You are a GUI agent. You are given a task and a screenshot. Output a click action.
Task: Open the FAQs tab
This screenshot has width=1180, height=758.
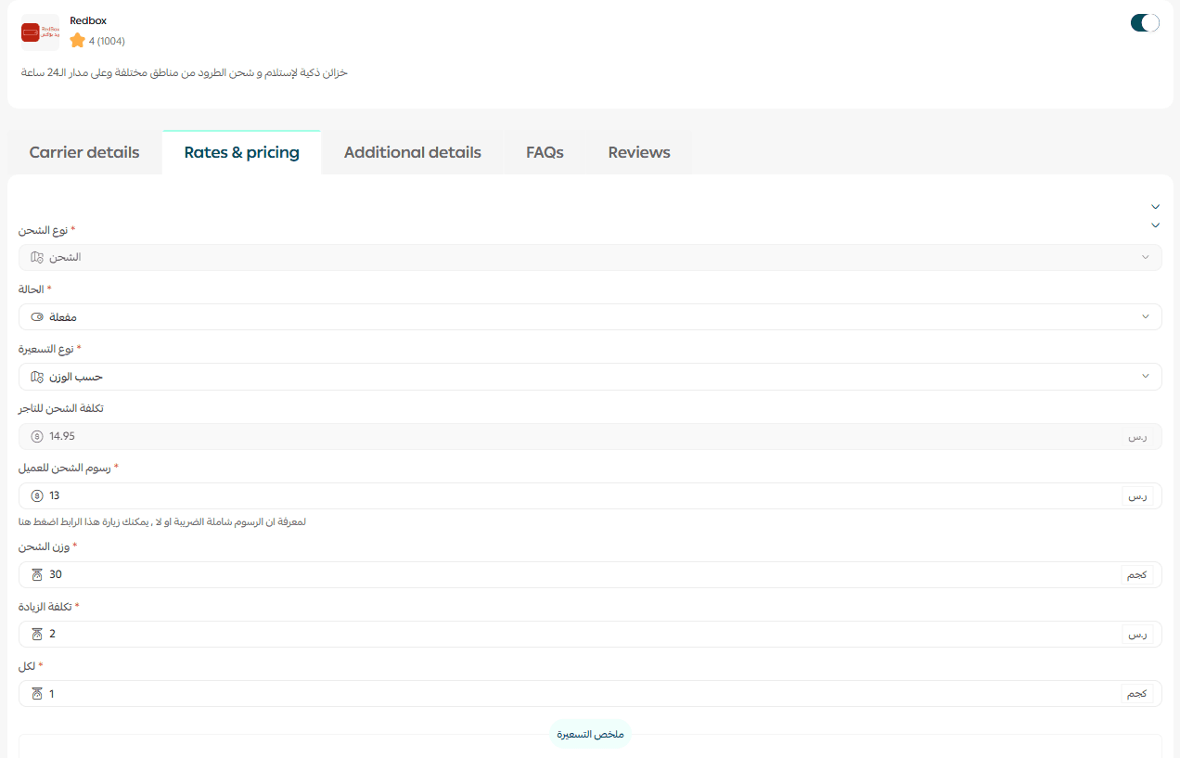(545, 153)
